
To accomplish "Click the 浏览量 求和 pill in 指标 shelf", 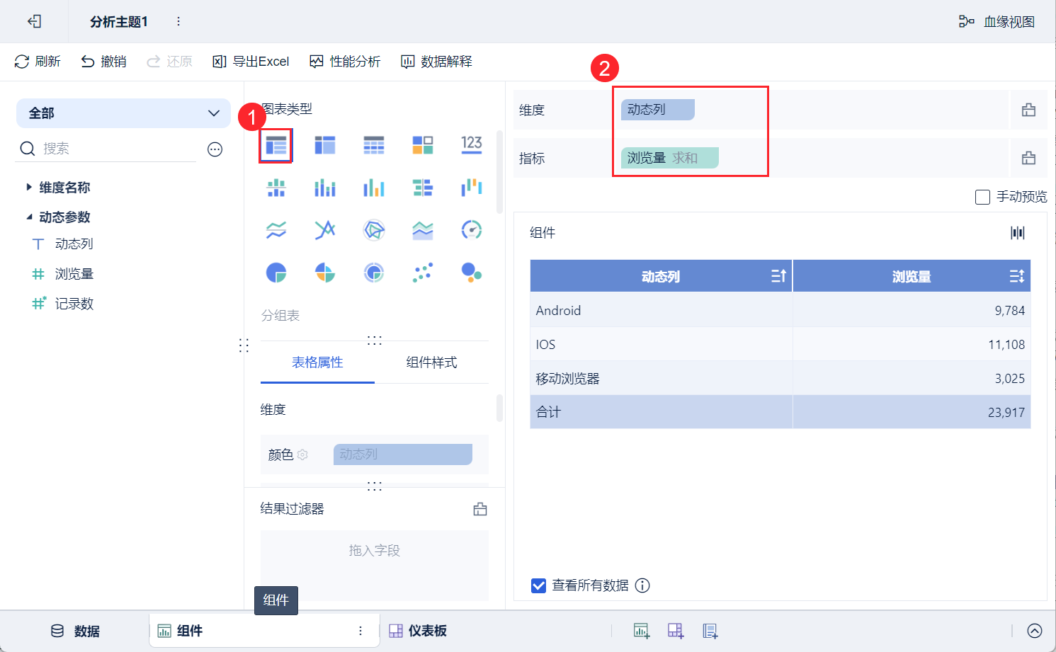I will (670, 158).
